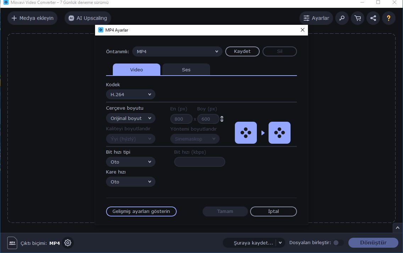Click the Boy (px) height field
This screenshot has width=403, height=253.
click(x=208, y=119)
